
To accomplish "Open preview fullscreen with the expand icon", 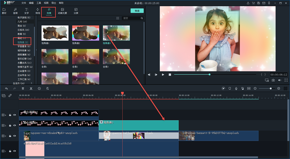I will click(x=286, y=80).
